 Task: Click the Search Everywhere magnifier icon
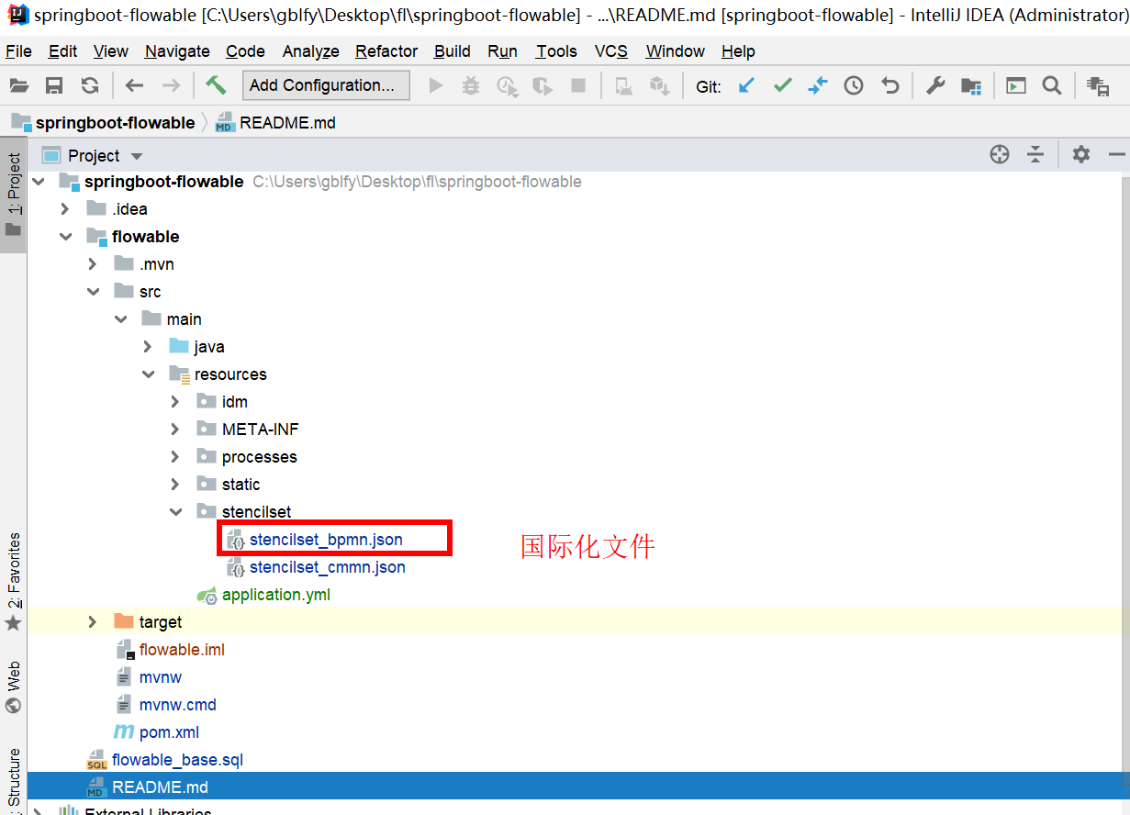tap(1052, 85)
